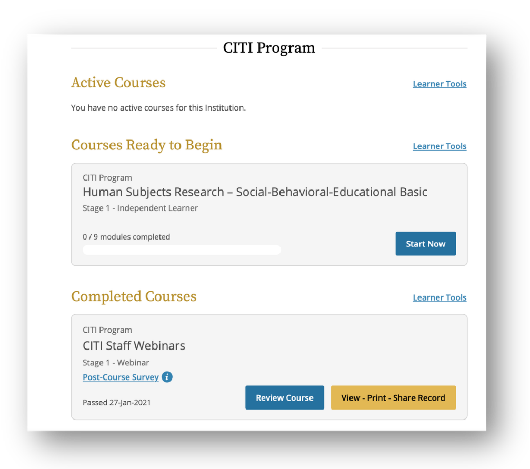Click the no active courses message
This screenshot has width=530, height=469.
click(158, 108)
